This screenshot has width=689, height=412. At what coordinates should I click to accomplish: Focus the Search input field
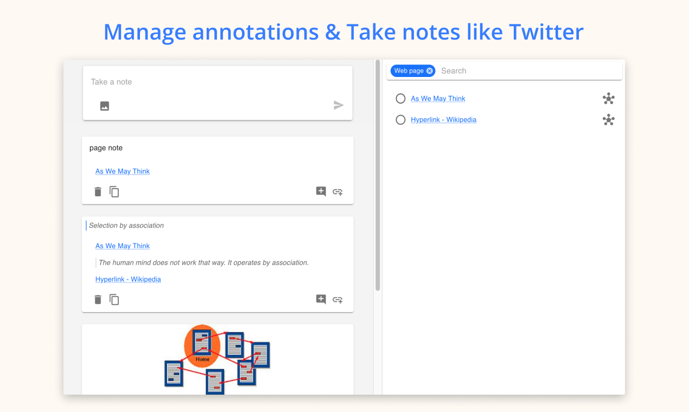[x=529, y=70]
